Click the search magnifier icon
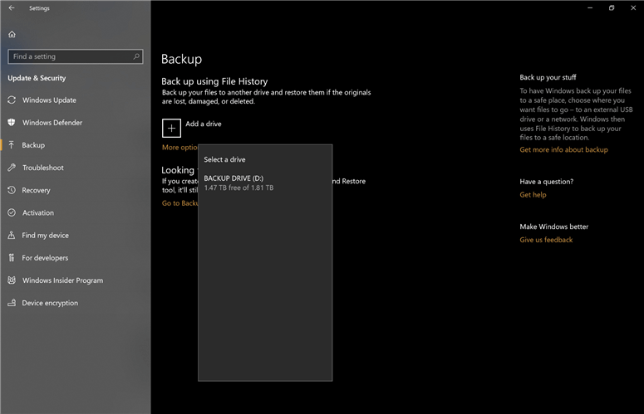This screenshot has height=414, width=644. (x=136, y=56)
